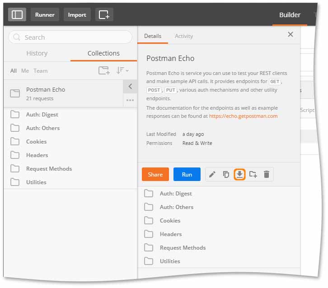
Task: Click the folder icon of Utilities in details
Action: pos(149,261)
